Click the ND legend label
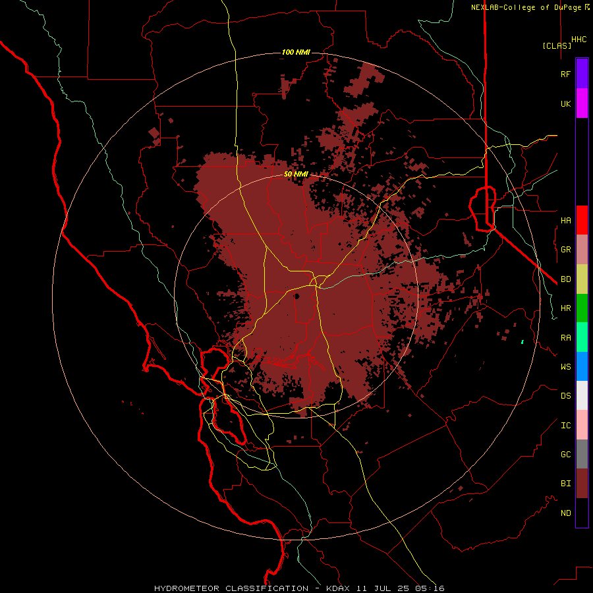 point(565,513)
